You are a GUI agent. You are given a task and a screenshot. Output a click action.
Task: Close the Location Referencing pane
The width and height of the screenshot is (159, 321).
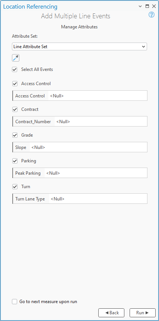click(154, 6)
